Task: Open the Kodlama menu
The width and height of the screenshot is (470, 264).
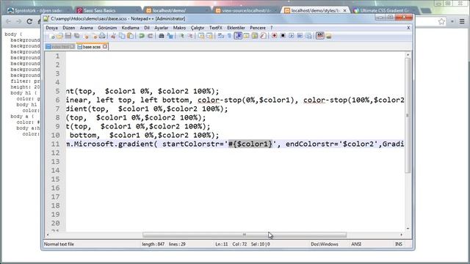Action: click(131, 28)
